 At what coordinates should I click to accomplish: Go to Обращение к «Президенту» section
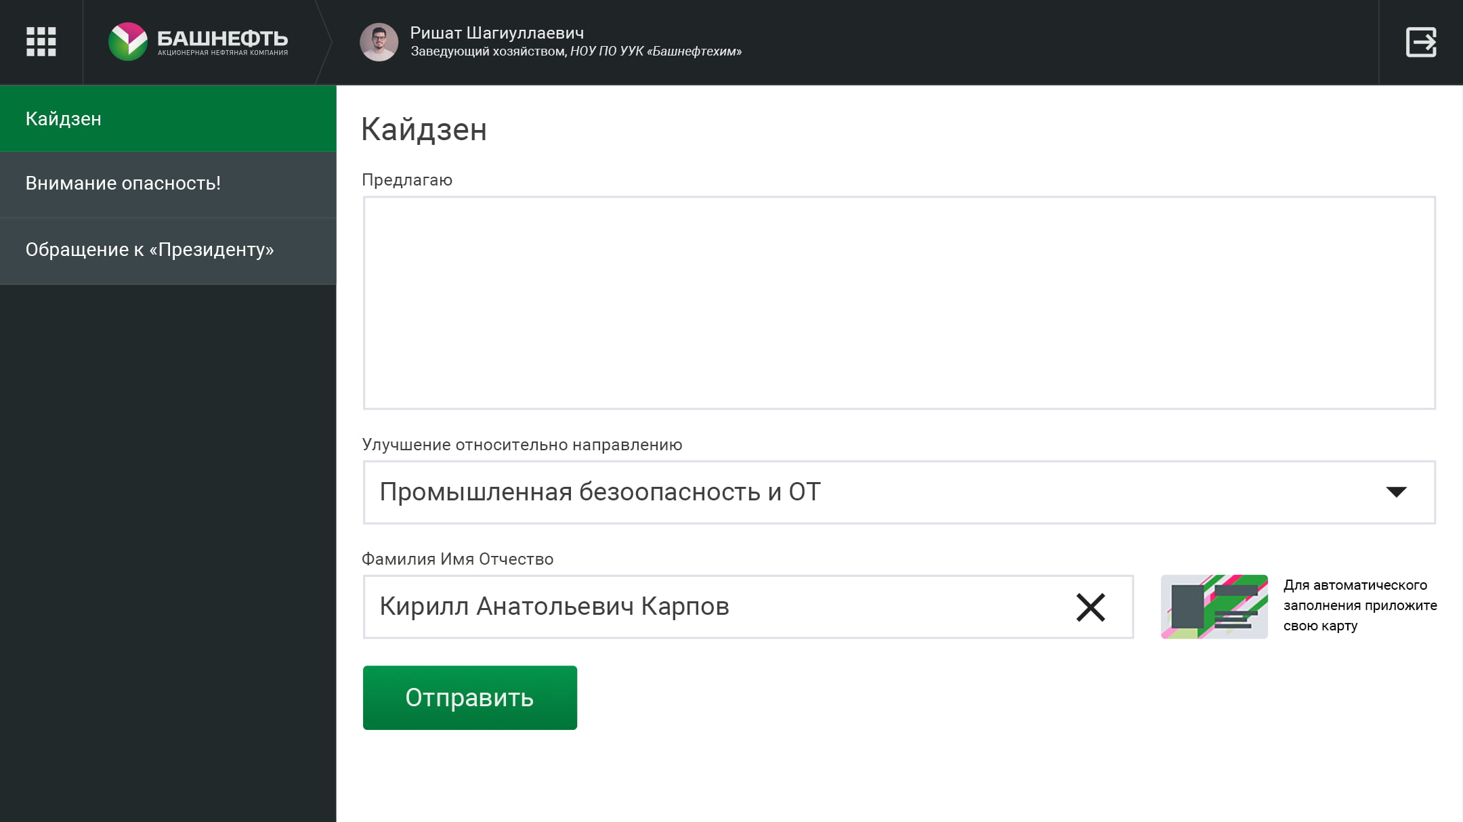click(168, 251)
